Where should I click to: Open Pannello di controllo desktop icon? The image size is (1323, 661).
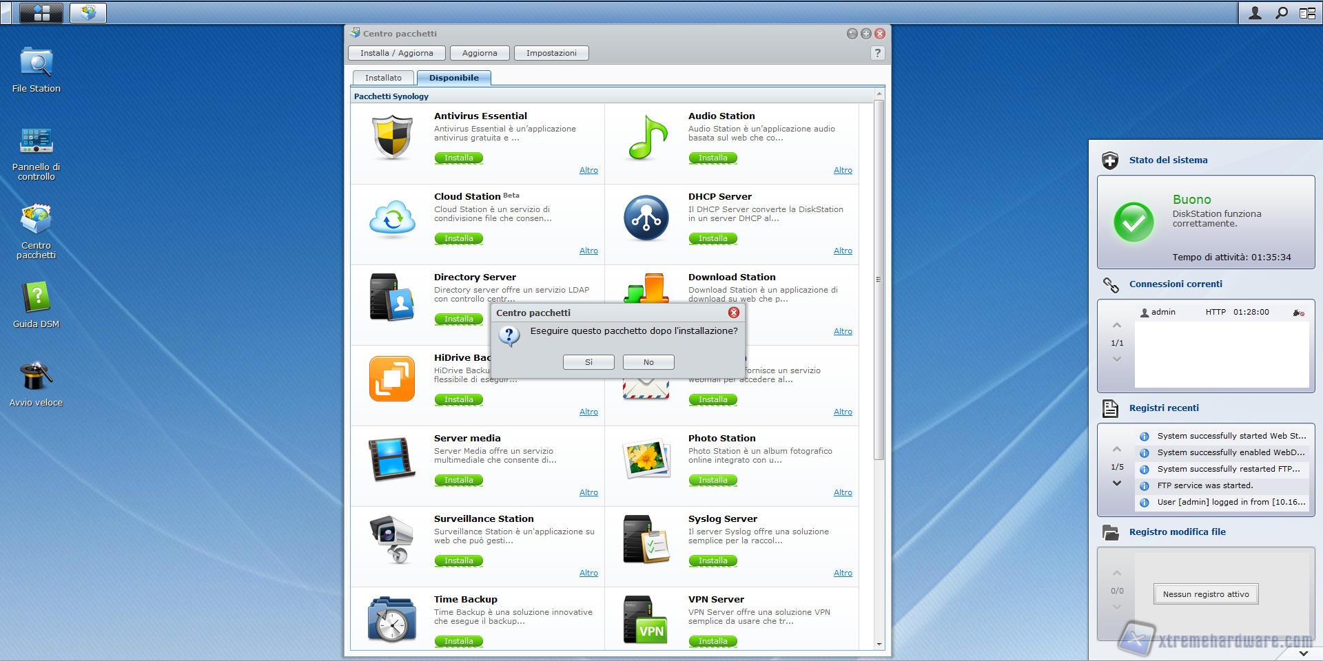36,142
